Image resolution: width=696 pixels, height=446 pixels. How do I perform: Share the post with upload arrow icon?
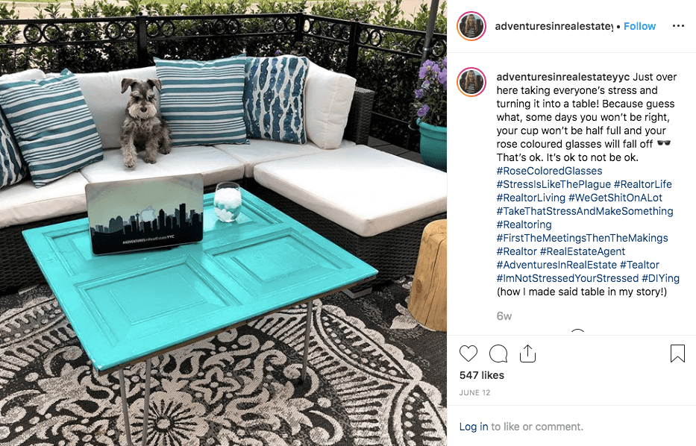[527, 354]
